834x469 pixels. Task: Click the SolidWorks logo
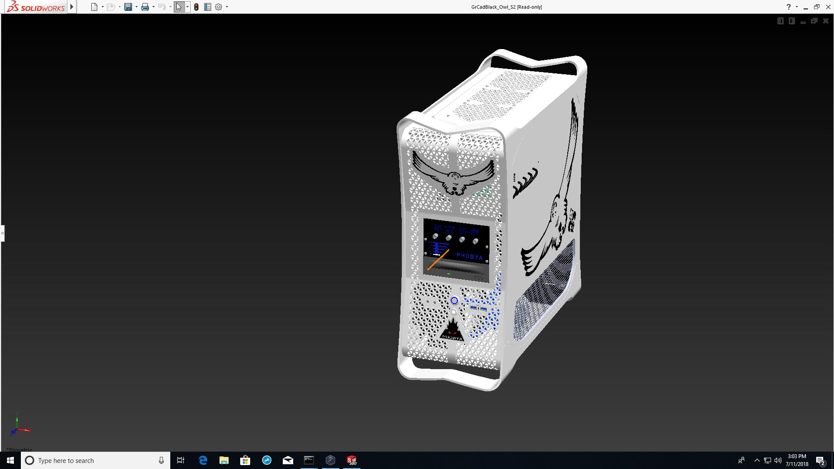pos(36,7)
